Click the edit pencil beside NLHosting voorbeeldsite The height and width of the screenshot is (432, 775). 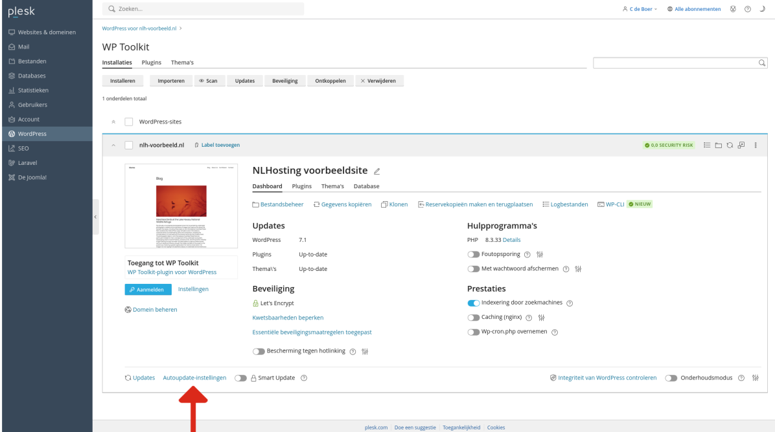click(x=376, y=171)
